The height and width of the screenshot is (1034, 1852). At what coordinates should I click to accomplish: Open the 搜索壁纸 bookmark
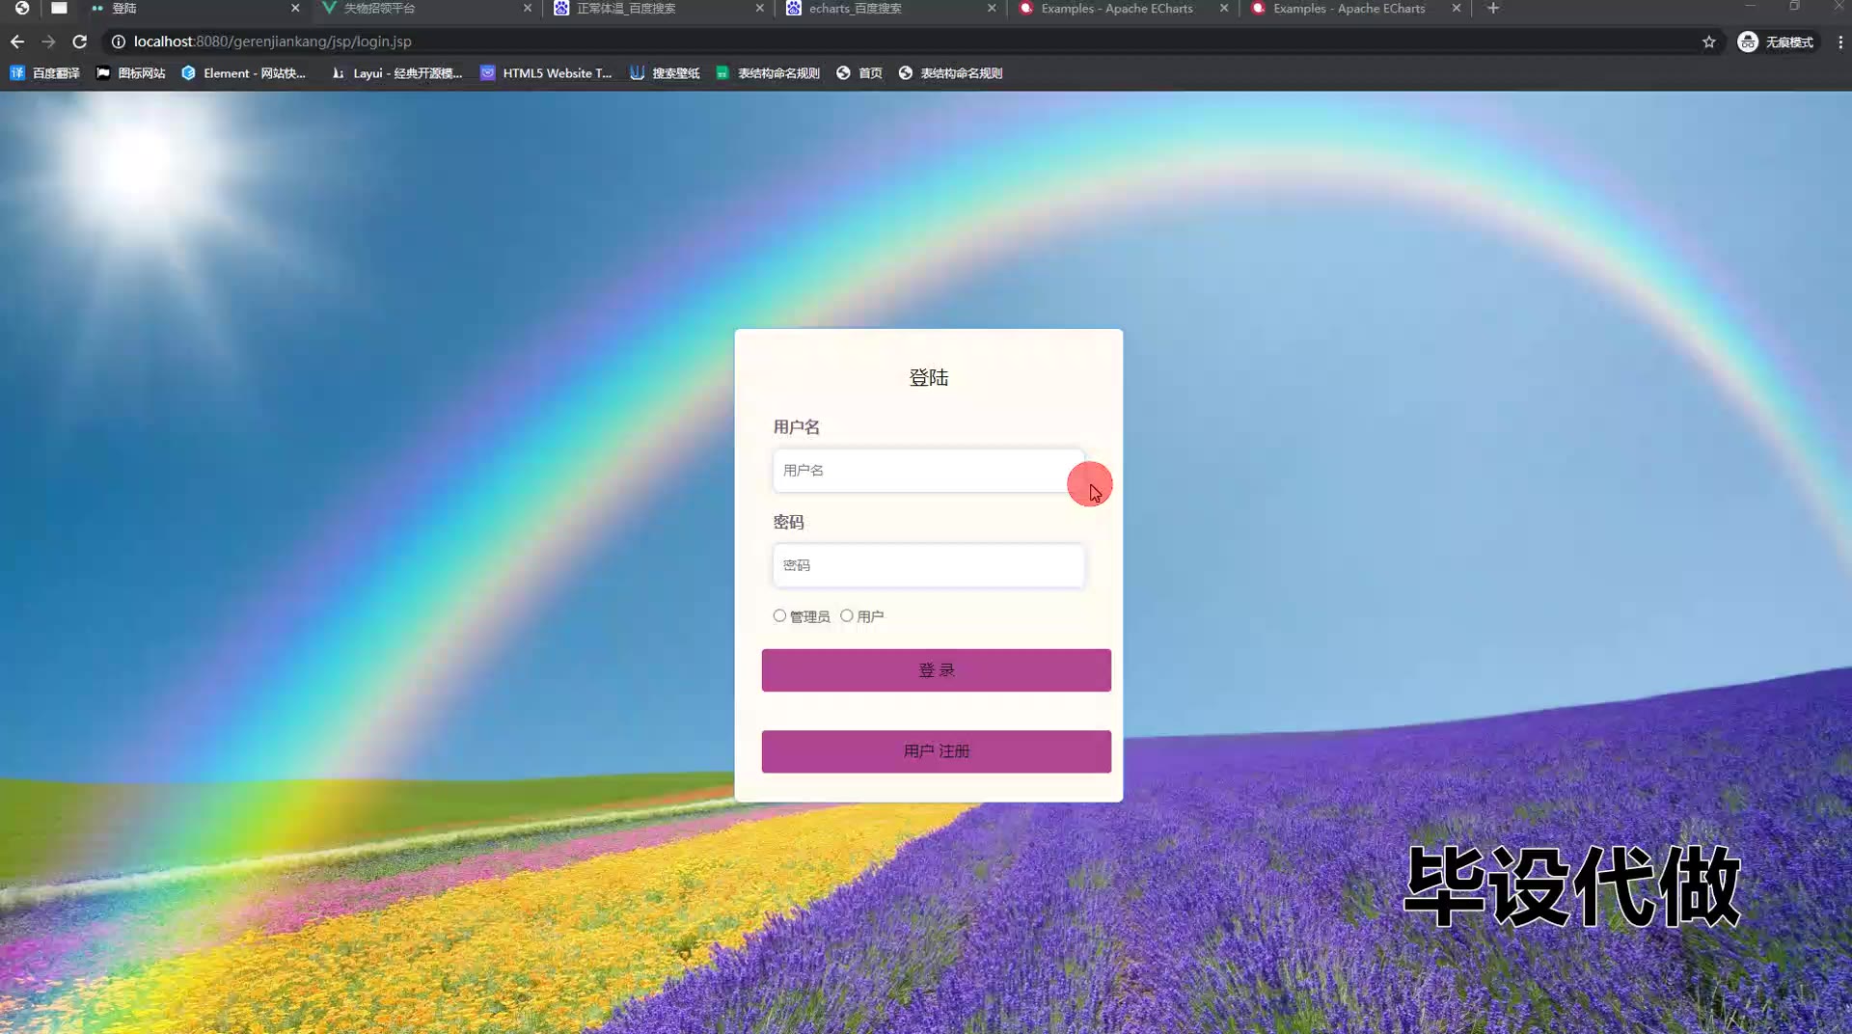click(666, 73)
